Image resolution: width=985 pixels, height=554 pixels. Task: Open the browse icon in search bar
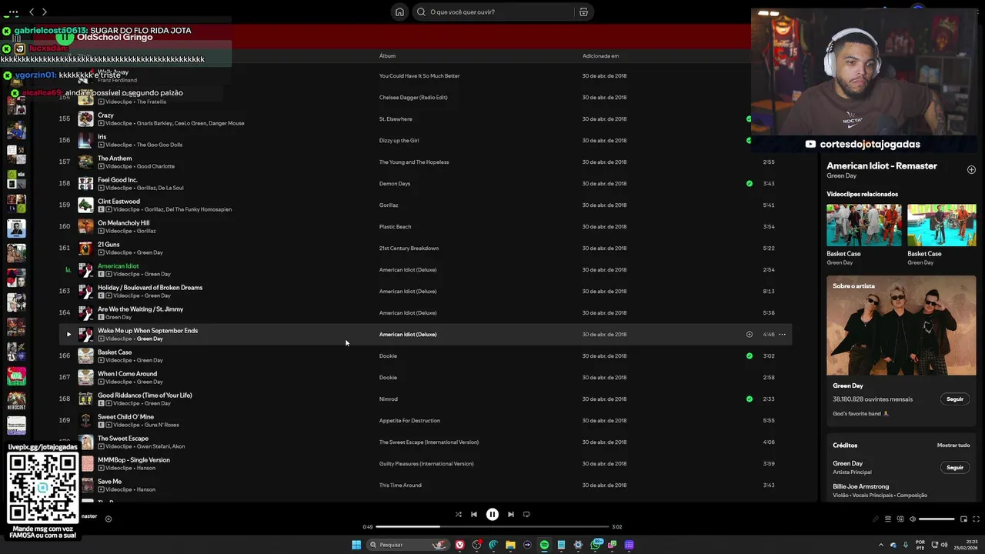[583, 12]
